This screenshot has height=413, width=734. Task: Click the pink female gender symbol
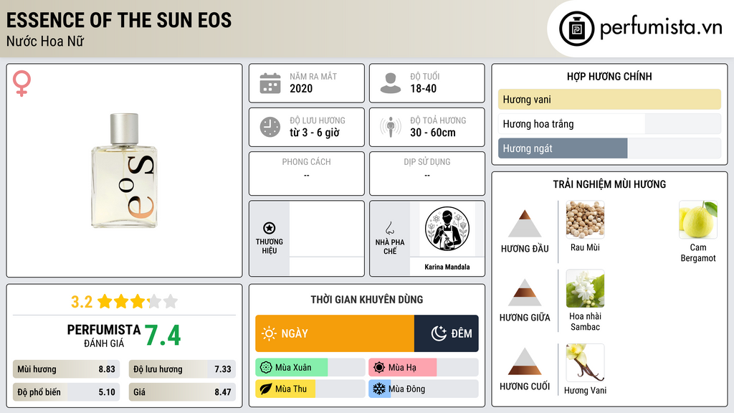coord(22,83)
